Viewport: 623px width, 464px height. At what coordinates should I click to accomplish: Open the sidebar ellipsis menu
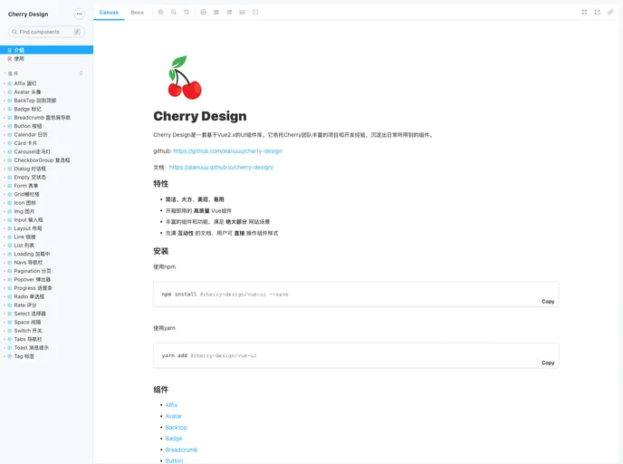pyautogui.click(x=79, y=14)
